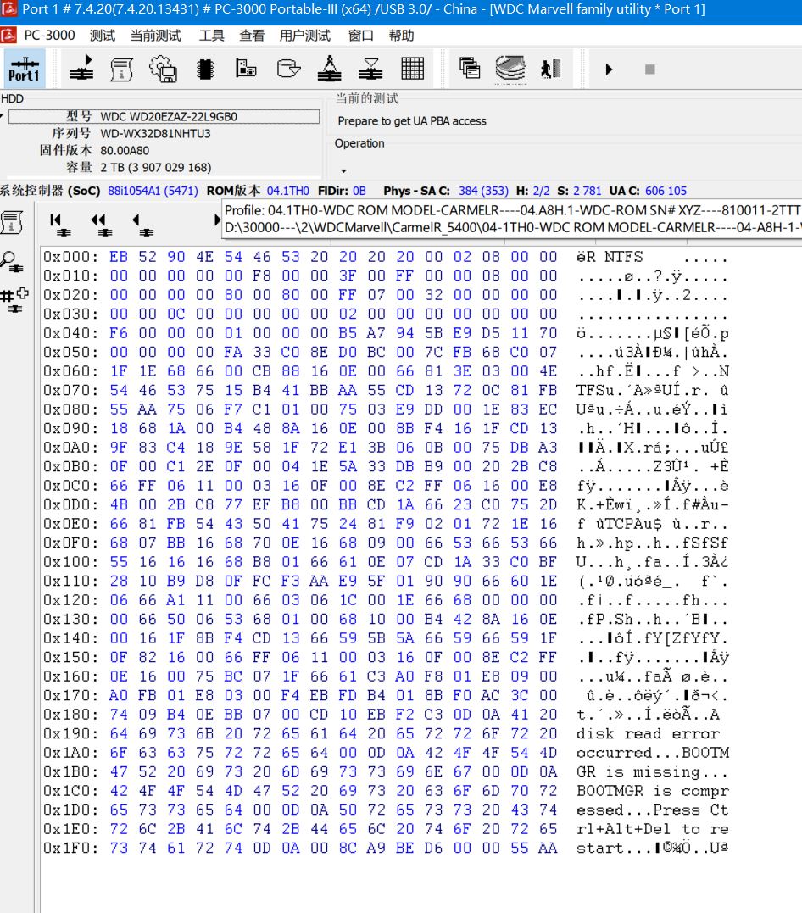The image size is (802, 913).
Task: Stop the test with the square stop button
Action: point(650,70)
